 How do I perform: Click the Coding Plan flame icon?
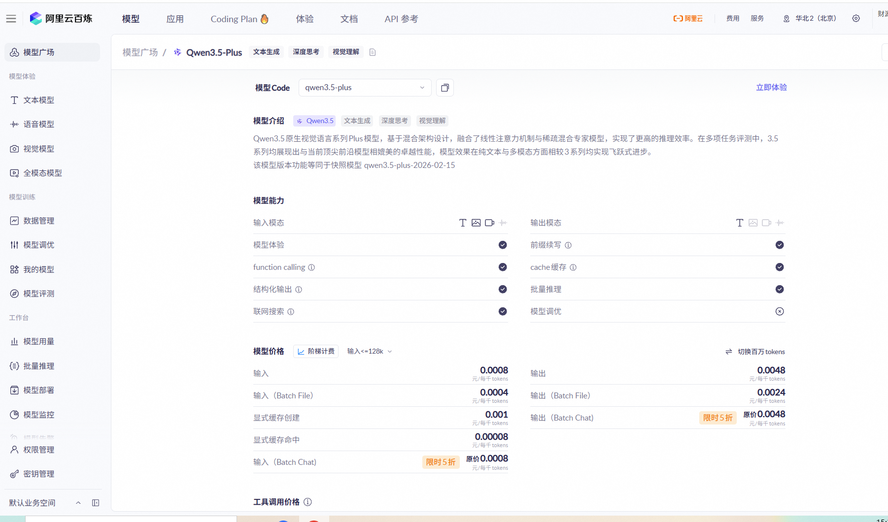tap(265, 19)
